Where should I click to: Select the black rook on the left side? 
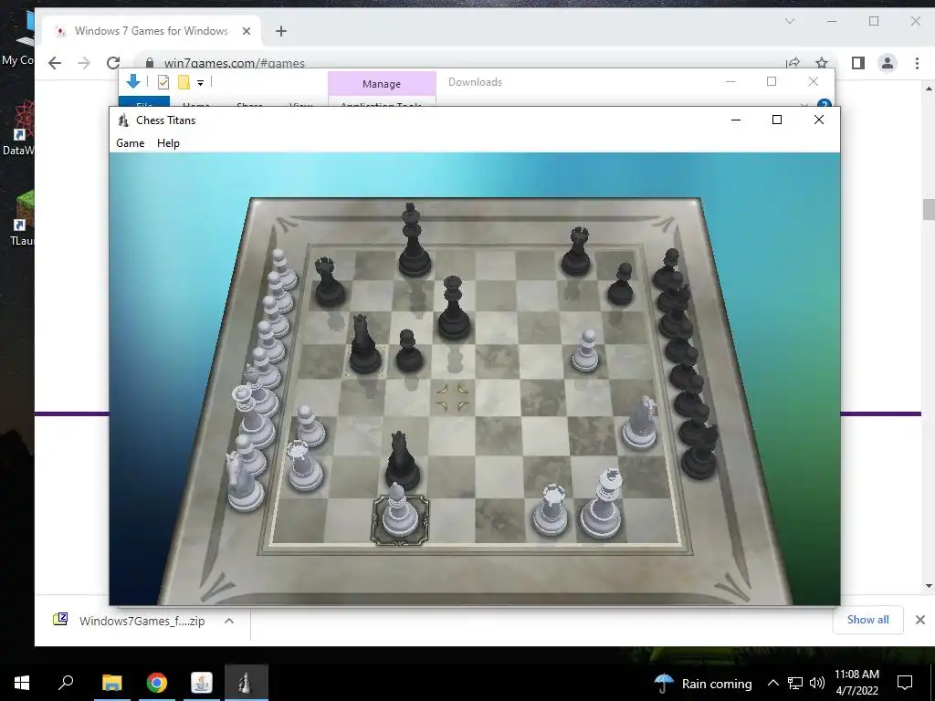[329, 282]
